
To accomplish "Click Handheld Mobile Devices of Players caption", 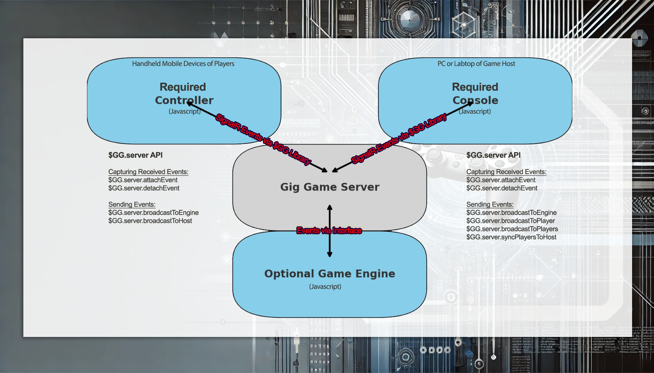I will pyautogui.click(x=183, y=64).
